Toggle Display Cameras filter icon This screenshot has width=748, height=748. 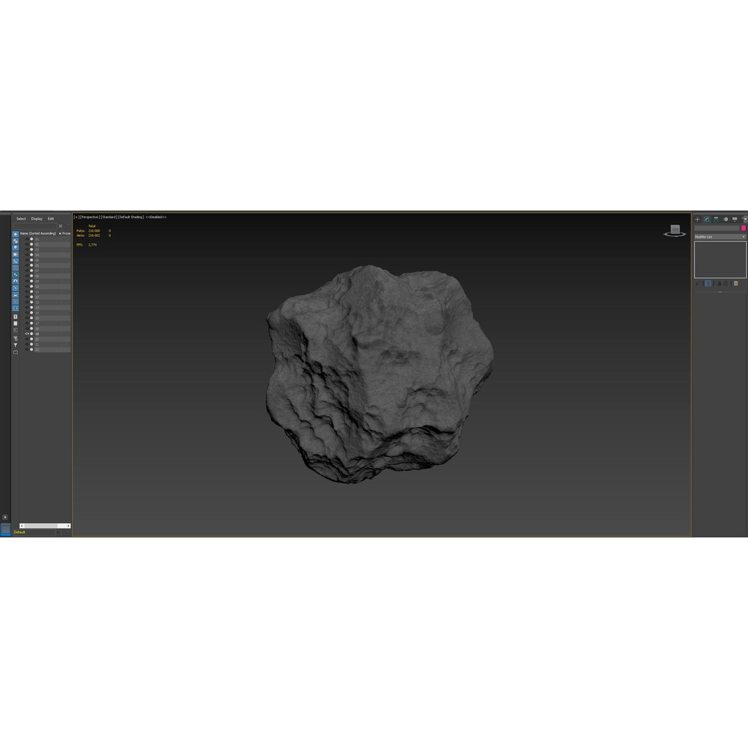click(x=15, y=254)
